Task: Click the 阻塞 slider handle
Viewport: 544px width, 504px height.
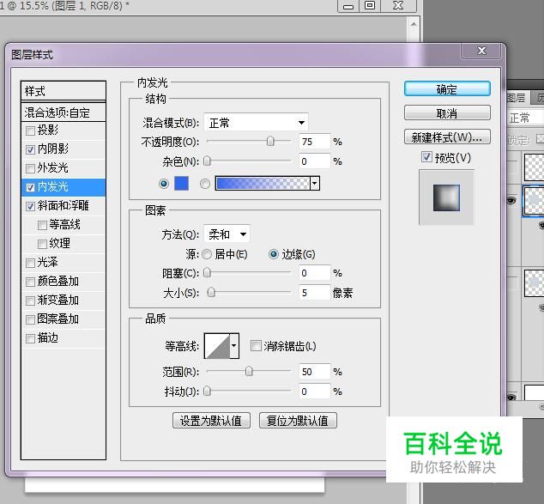Action: 207,273
